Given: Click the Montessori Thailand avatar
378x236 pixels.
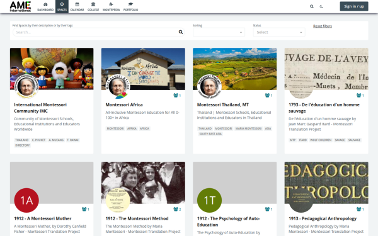Looking at the screenshot, I should [x=209, y=87].
